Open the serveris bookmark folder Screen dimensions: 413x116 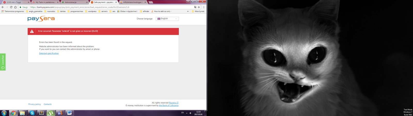(x=103, y=11)
